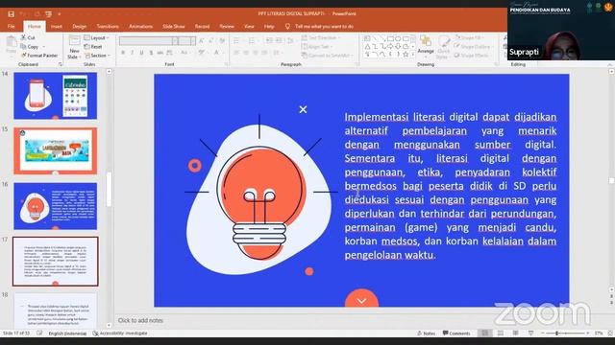Switch to the Slide Show tab
This screenshot has height=345, width=615.
[174, 27]
